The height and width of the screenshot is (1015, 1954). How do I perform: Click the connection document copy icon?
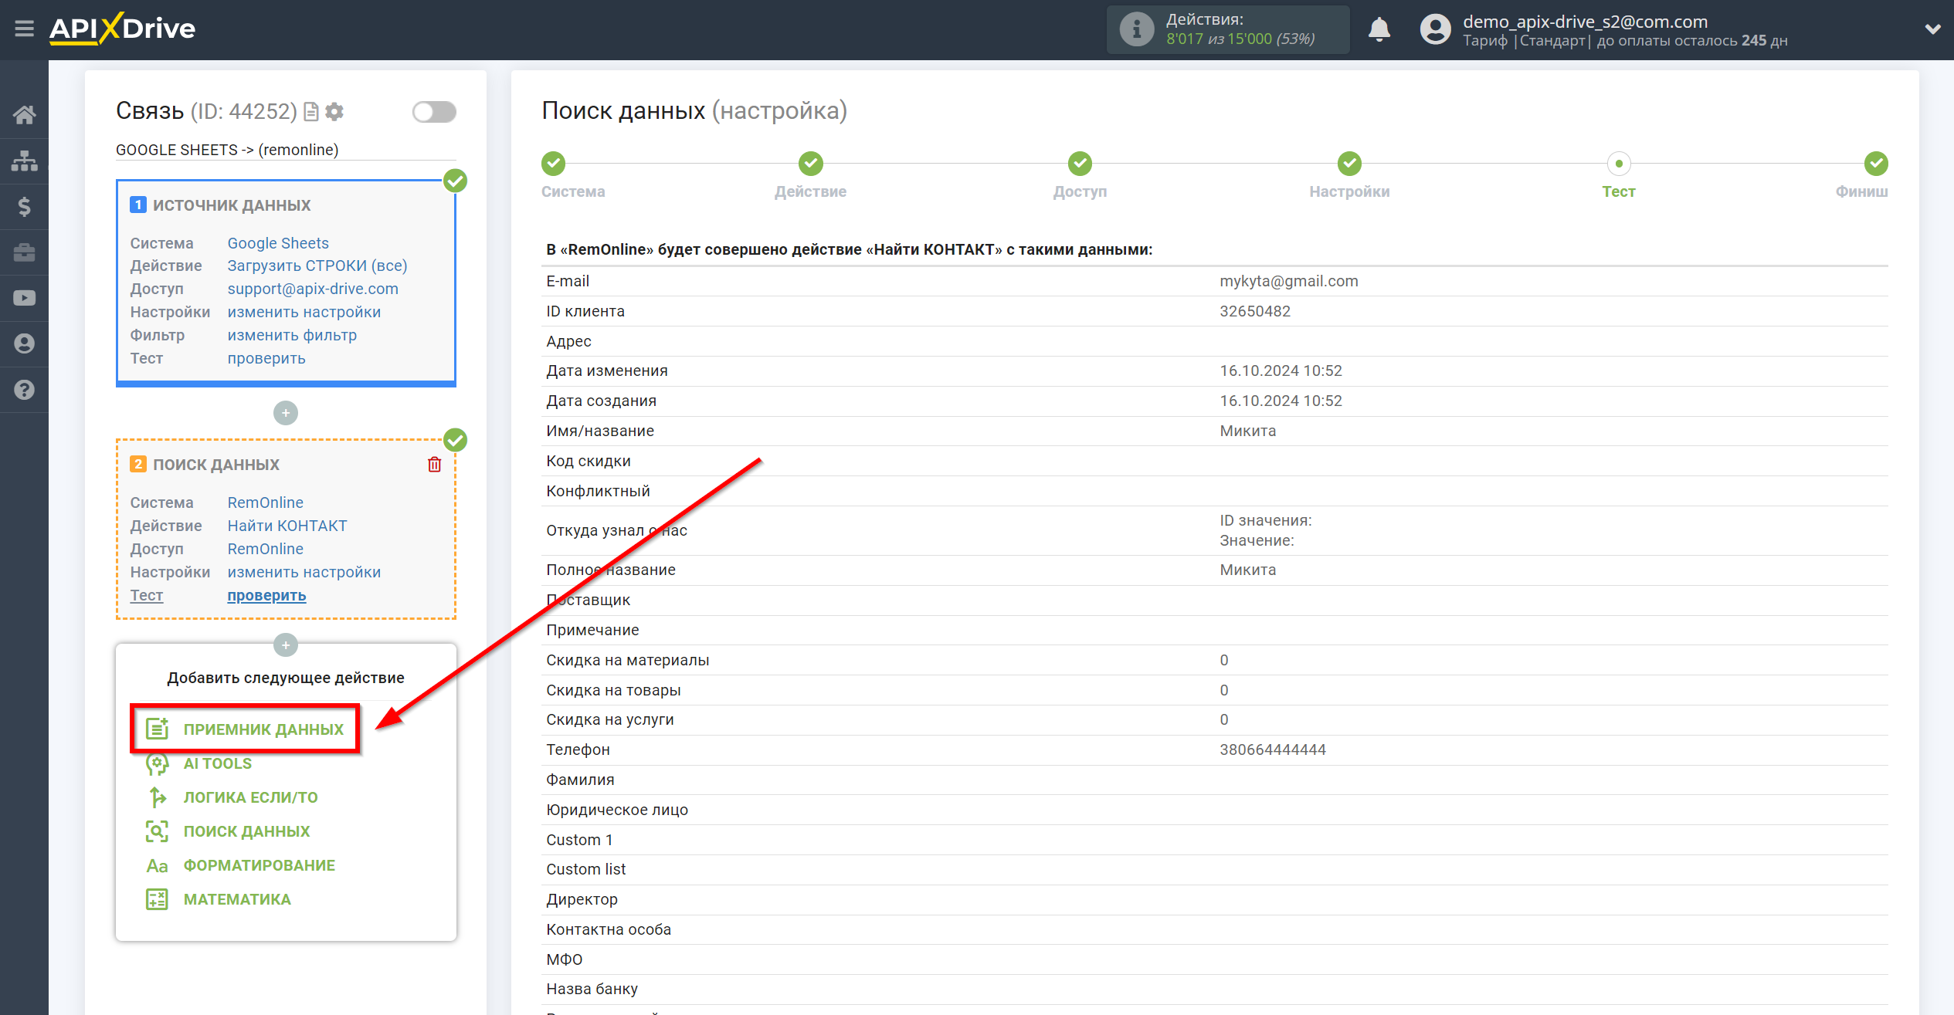click(x=311, y=112)
